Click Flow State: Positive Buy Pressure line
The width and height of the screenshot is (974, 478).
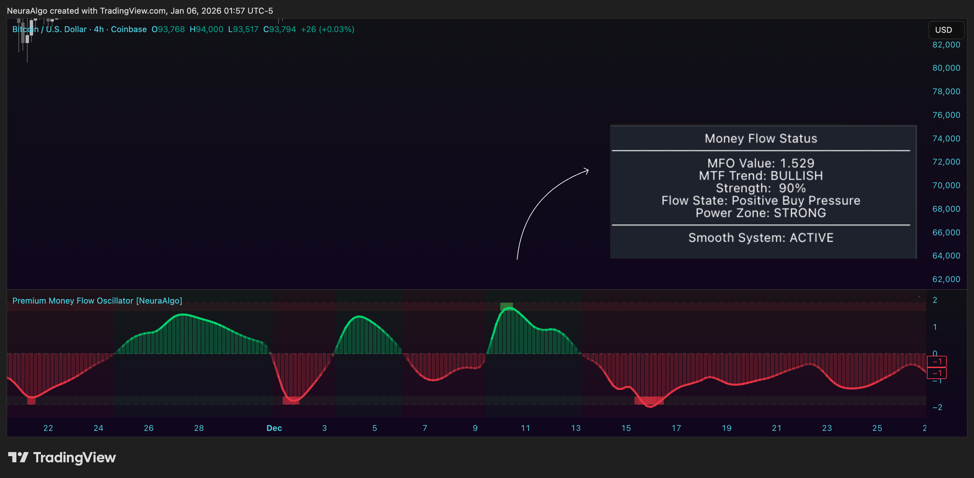click(761, 200)
